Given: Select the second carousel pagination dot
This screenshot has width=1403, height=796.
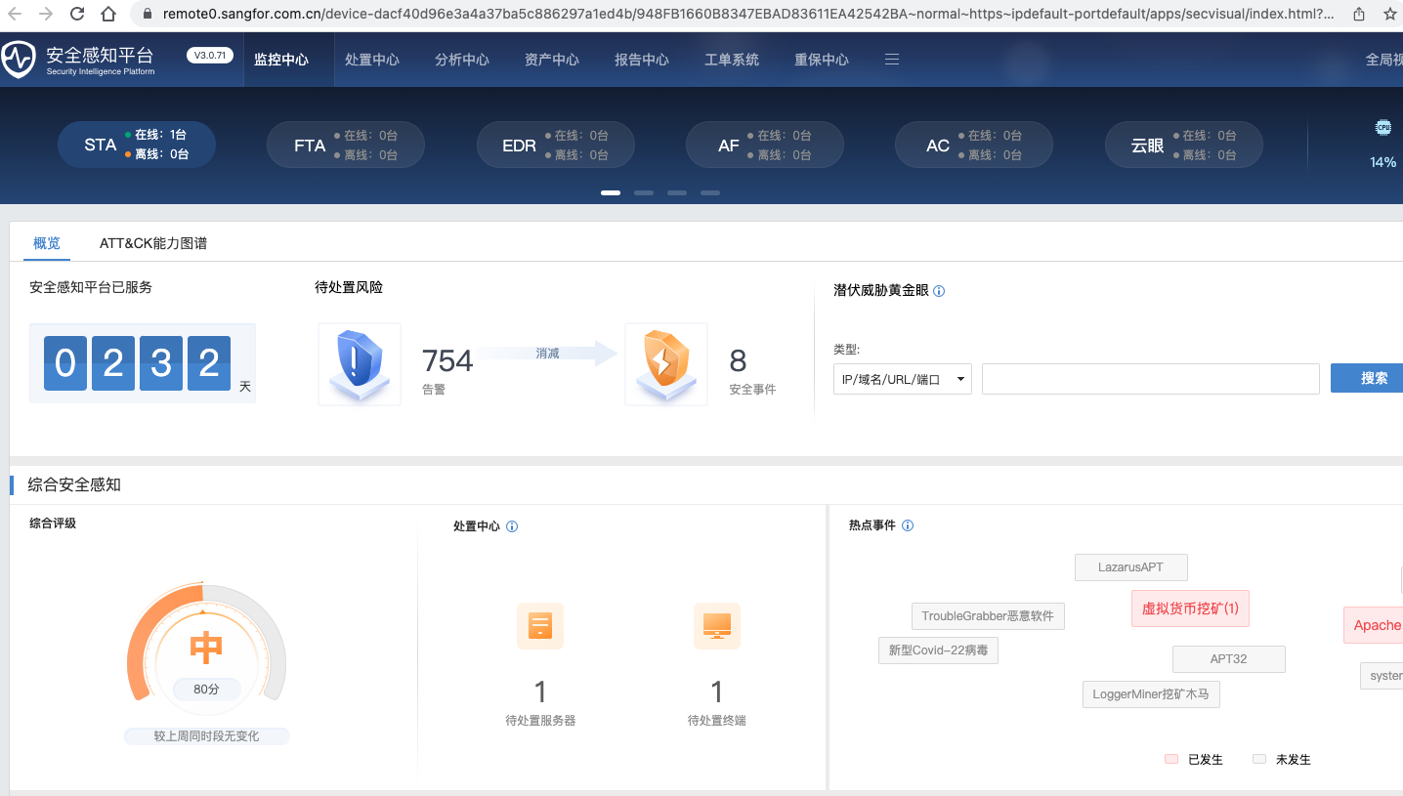Looking at the screenshot, I should tap(644, 192).
